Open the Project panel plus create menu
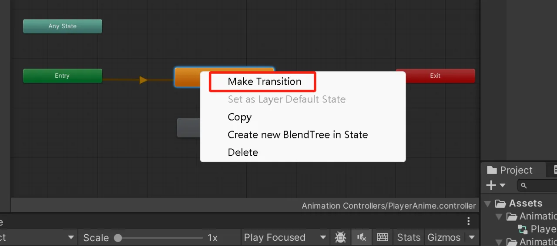The width and height of the screenshot is (557, 246). tap(496, 186)
